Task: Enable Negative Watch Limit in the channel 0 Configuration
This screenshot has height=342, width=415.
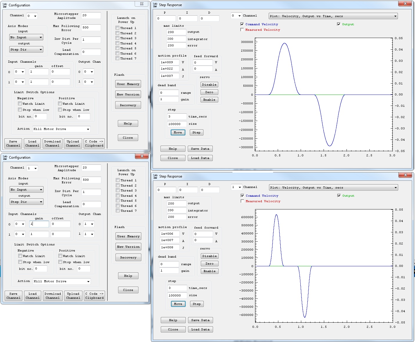Action: pyautogui.click(x=20, y=104)
